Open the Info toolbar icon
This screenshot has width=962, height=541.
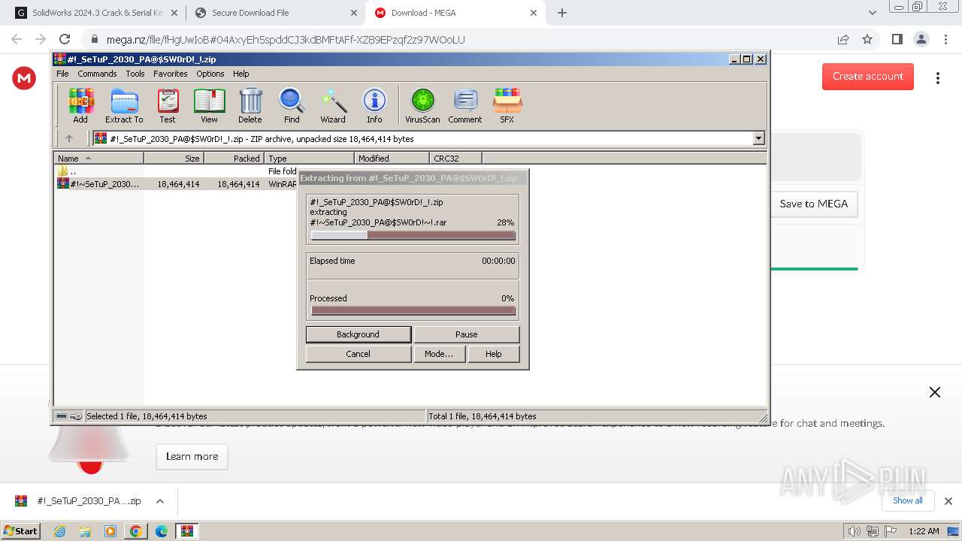click(374, 105)
